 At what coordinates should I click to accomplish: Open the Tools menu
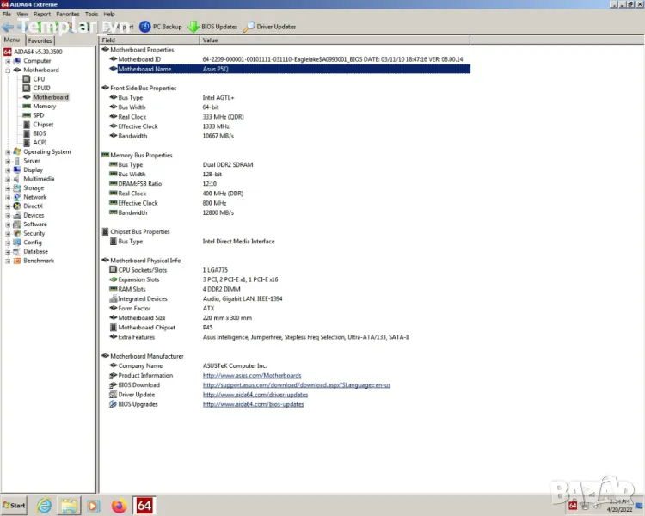(x=91, y=15)
